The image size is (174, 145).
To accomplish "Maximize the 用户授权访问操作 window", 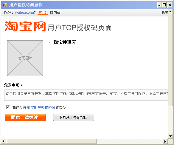I will coord(164,5).
